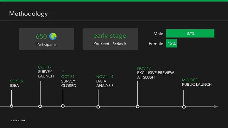
Task: Click the green Female 13% bar
Action: 171,44
